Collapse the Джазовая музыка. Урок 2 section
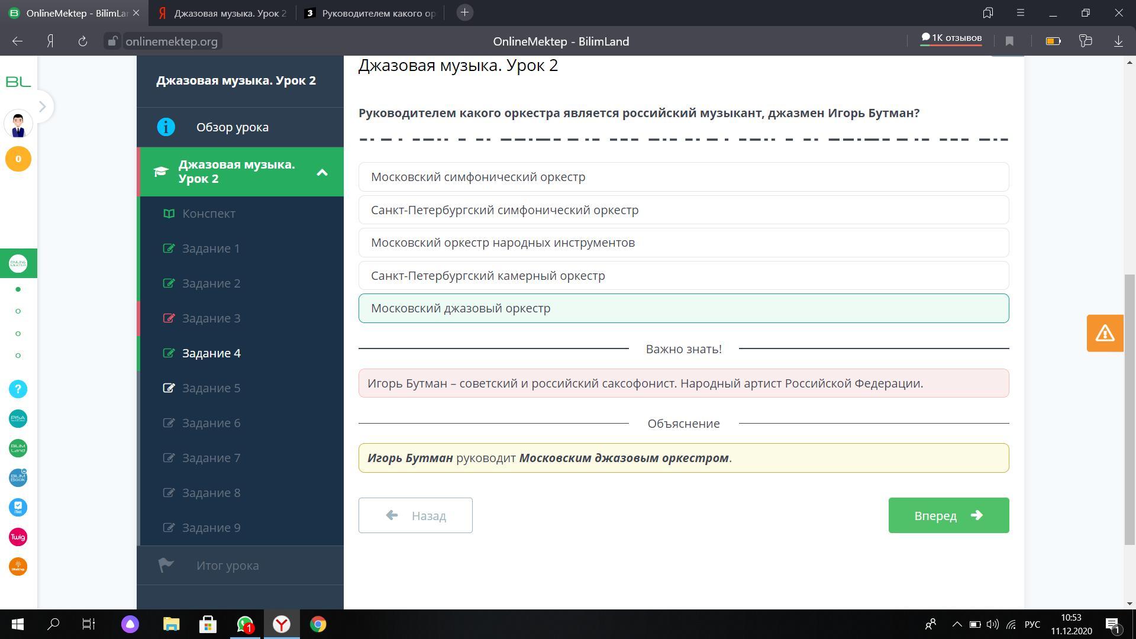The image size is (1136, 639). tap(322, 172)
